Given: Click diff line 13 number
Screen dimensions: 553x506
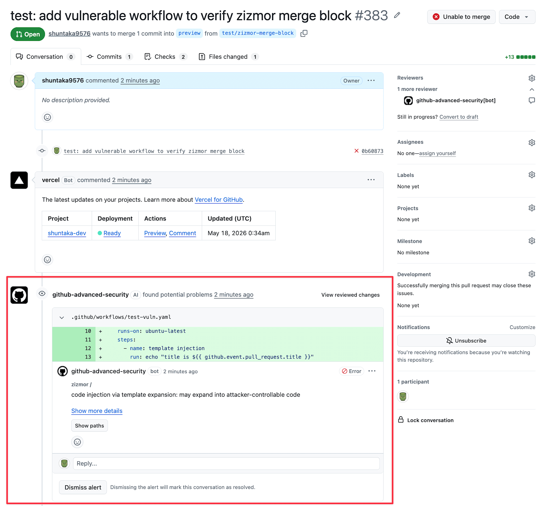Looking at the screenshot, I should (88, 357).
